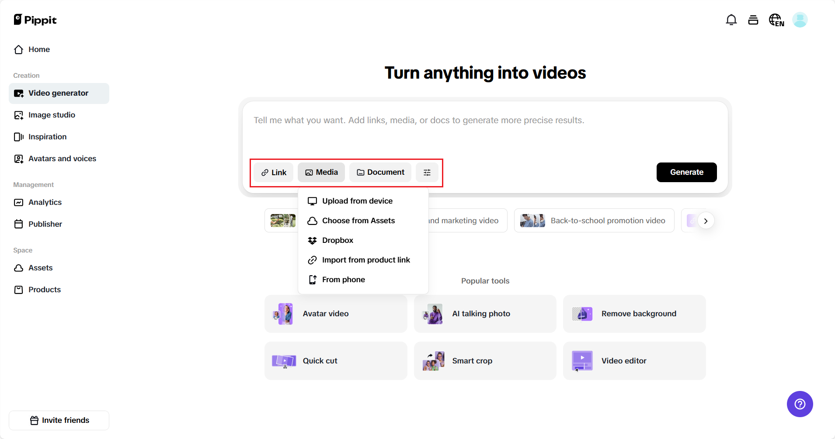Open the EN language selector
835x439 pixels.
click(x=776, y=20)
